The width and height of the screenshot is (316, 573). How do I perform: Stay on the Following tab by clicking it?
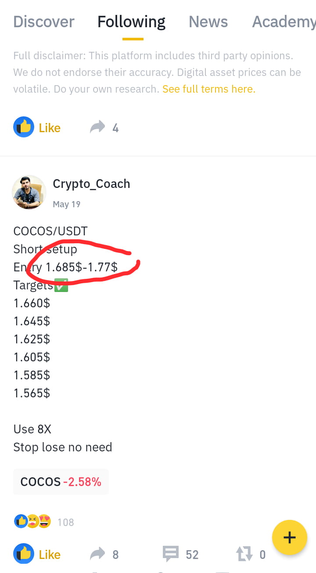(x=131, y=22)
